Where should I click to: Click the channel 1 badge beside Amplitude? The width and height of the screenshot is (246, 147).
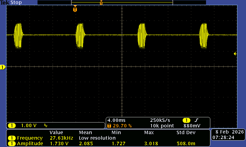(12, 144)
